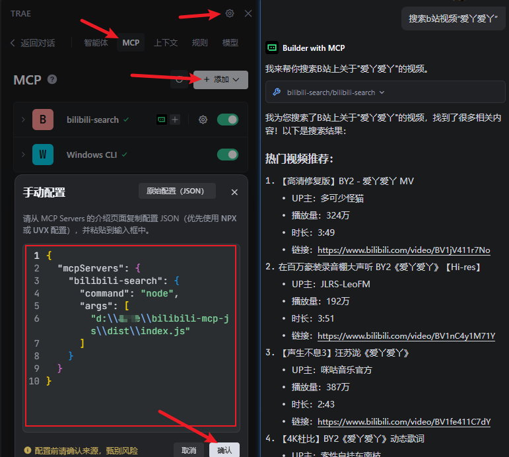
Task: Switch to the 模型 tab
Action: [x=230, y=42]
